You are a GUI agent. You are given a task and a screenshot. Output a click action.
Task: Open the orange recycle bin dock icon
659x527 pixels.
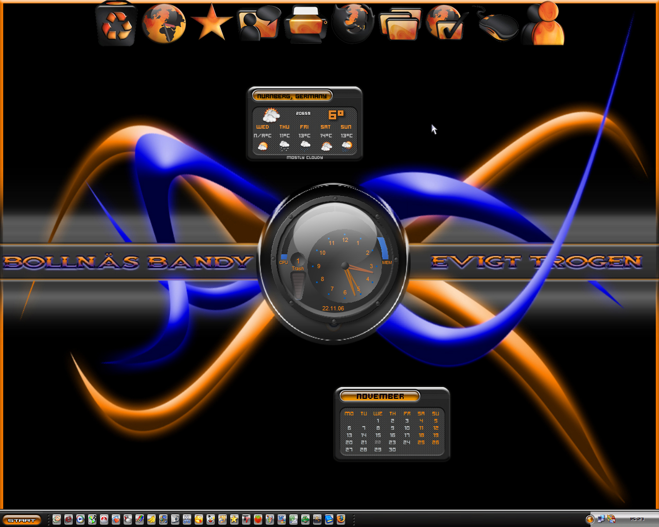(117, 25)
